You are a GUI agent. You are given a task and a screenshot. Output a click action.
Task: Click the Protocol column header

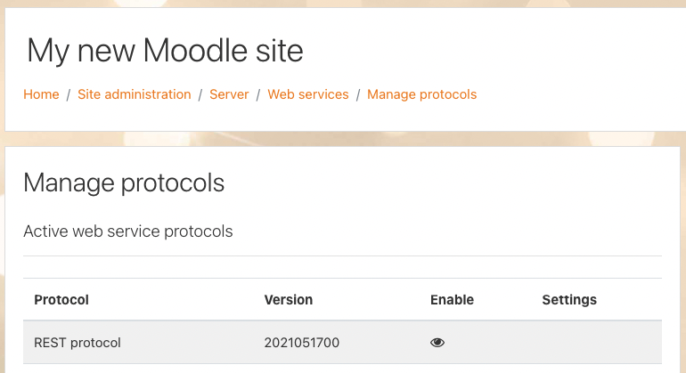pos(61,299)
